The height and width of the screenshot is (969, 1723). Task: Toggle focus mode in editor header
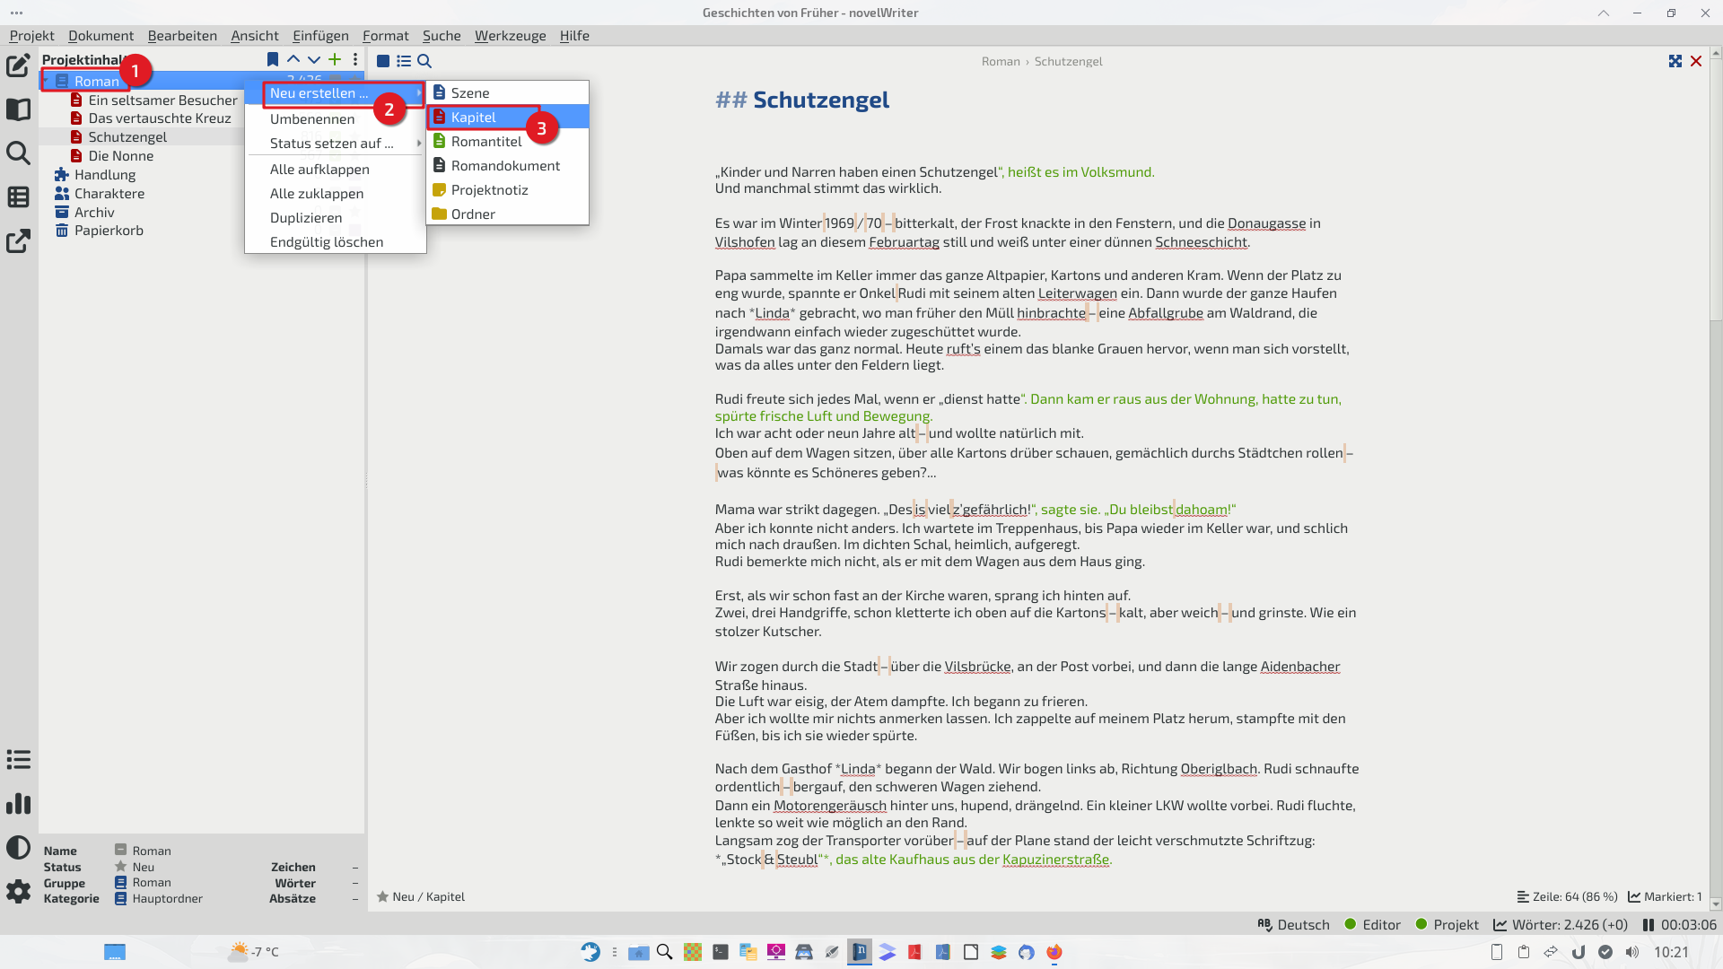click(x=1675, y=61)
